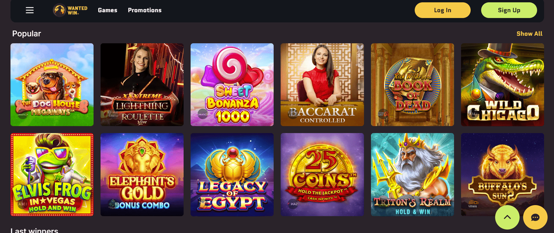Click the Log In button
Viewport: 554px width, 233px height.
coord(442,10)
